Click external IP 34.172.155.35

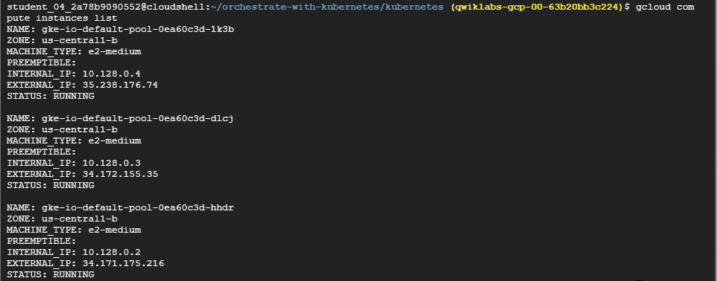[120, 174]
